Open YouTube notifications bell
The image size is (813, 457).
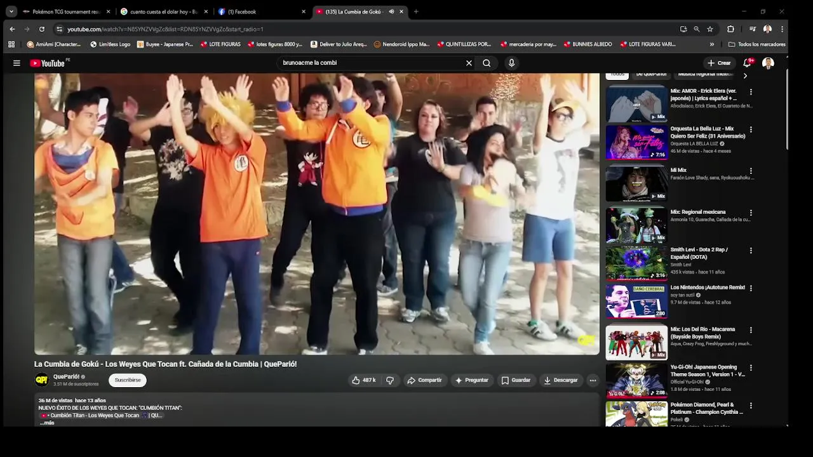(747, 63)
